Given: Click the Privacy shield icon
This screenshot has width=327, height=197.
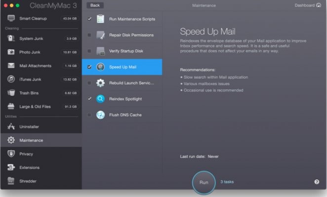Looking at the screenshot, I should coord(11,154).
